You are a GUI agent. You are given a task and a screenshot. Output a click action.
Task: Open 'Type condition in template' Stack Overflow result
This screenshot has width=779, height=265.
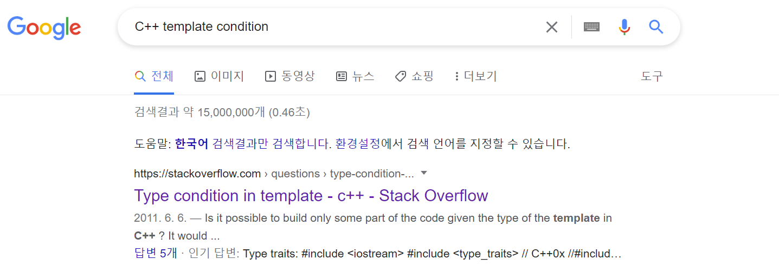click(x=311, y=195)
